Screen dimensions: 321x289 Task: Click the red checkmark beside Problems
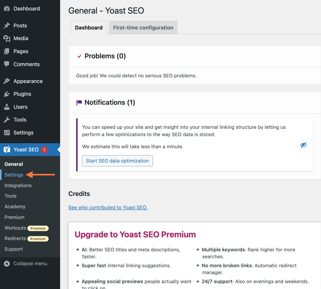point(79,56)
